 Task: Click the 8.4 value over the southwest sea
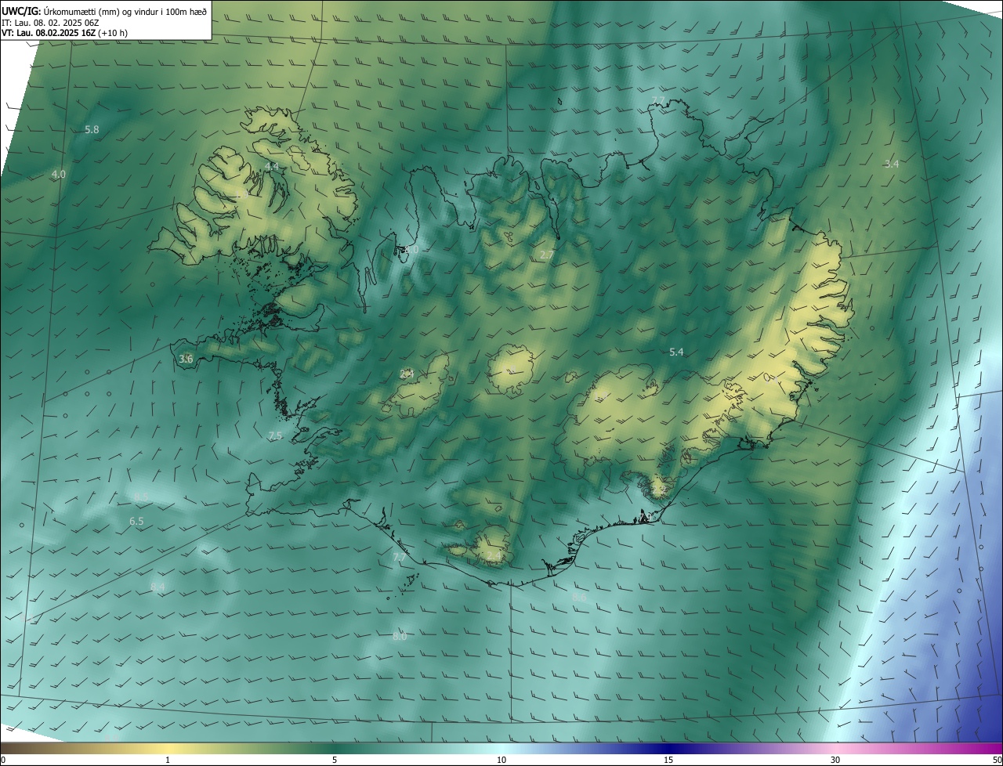[x=158, y=587]
